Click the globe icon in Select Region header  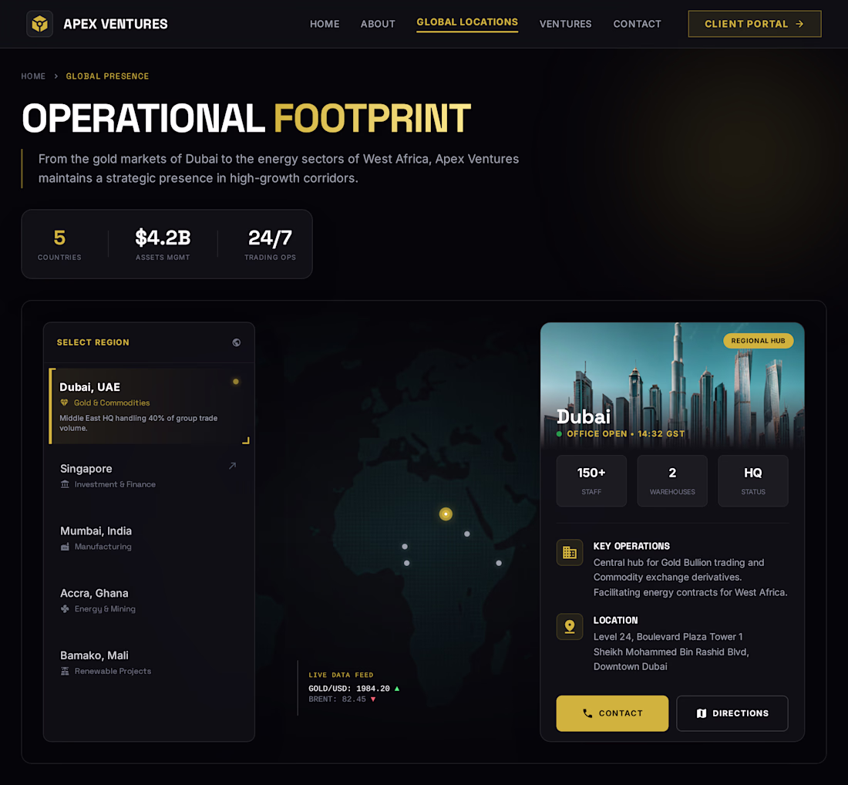point(237,342)
